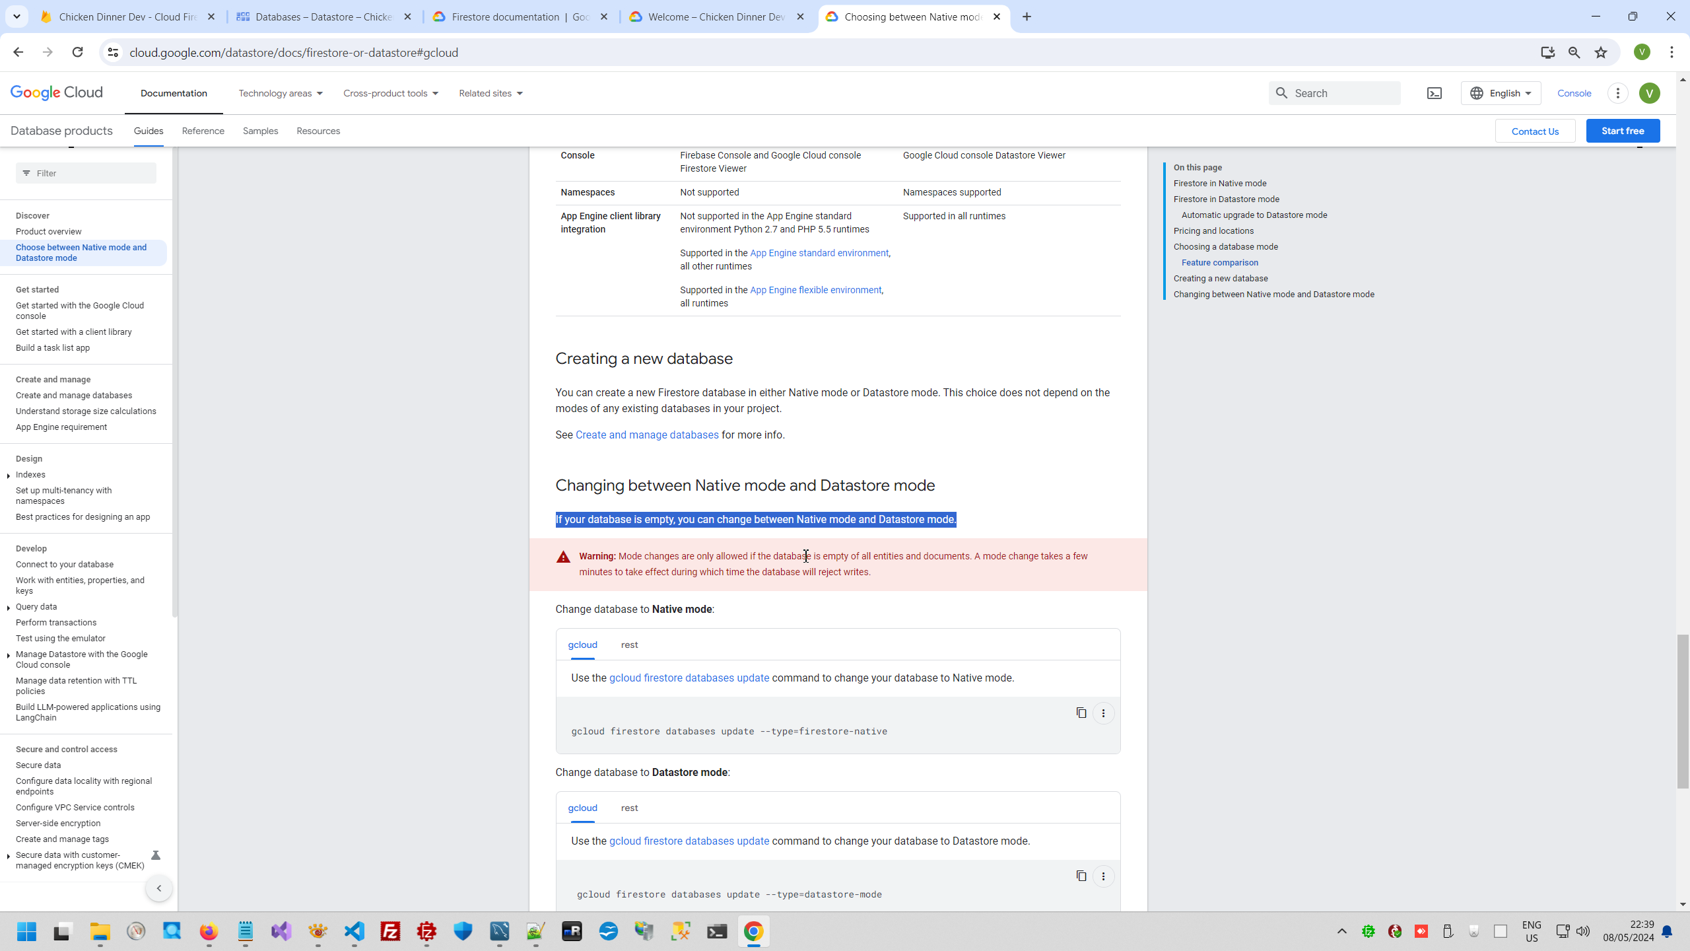Copy the firestore-native gcloud command

(x=1081, y=713)
